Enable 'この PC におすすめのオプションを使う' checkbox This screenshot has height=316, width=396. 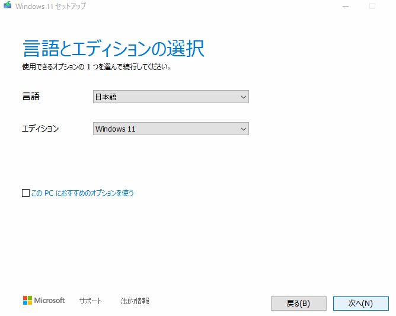point(25,193)
